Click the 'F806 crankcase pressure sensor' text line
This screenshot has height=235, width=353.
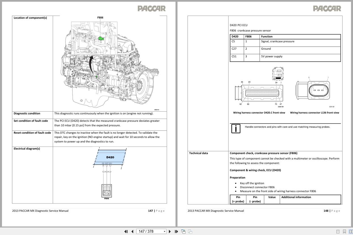coord(250,31)
